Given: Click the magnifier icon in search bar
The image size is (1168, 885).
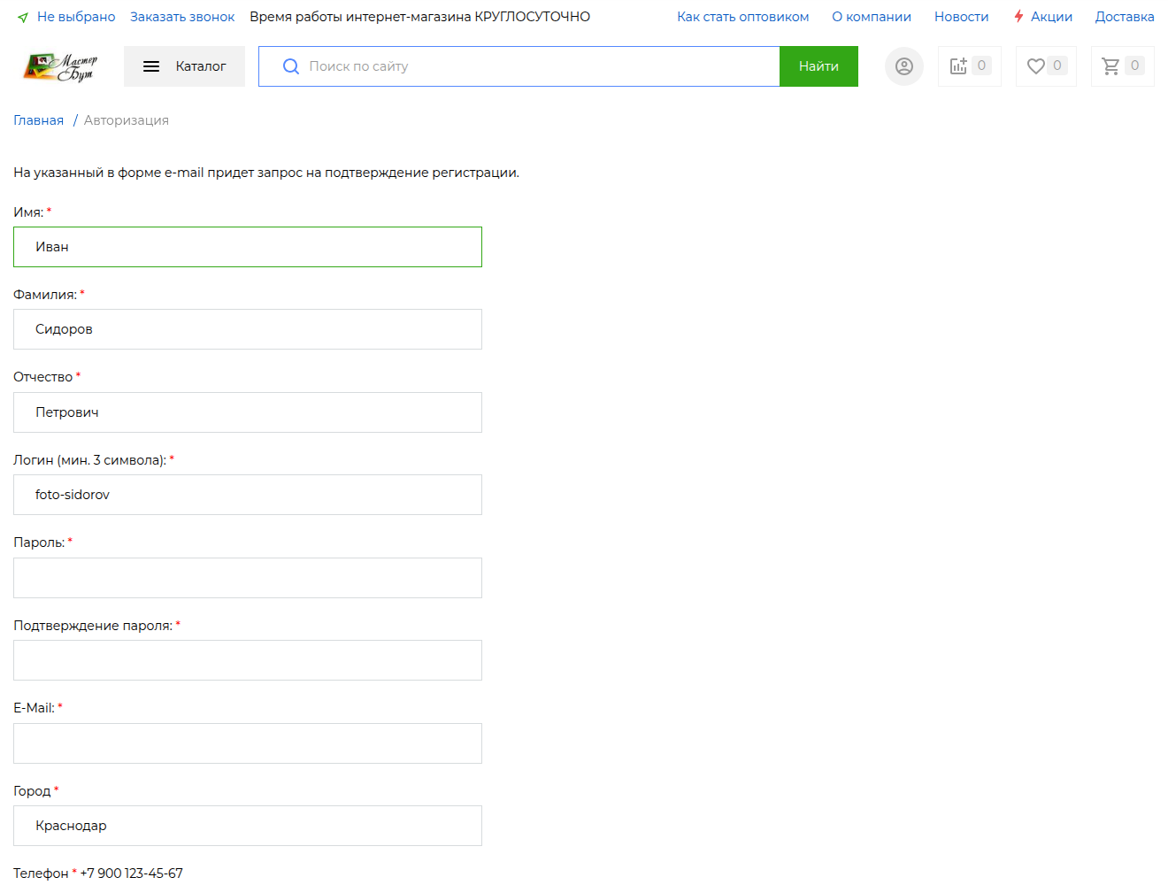Looking at the screenshot, I should pos(290,66).
